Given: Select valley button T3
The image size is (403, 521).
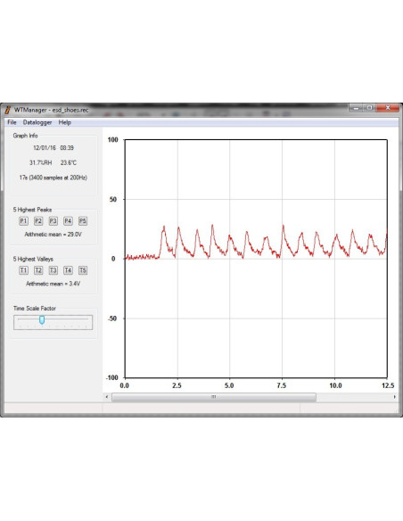Looking at the screenshot, I should pyautogui.click(x=53, y=270).
